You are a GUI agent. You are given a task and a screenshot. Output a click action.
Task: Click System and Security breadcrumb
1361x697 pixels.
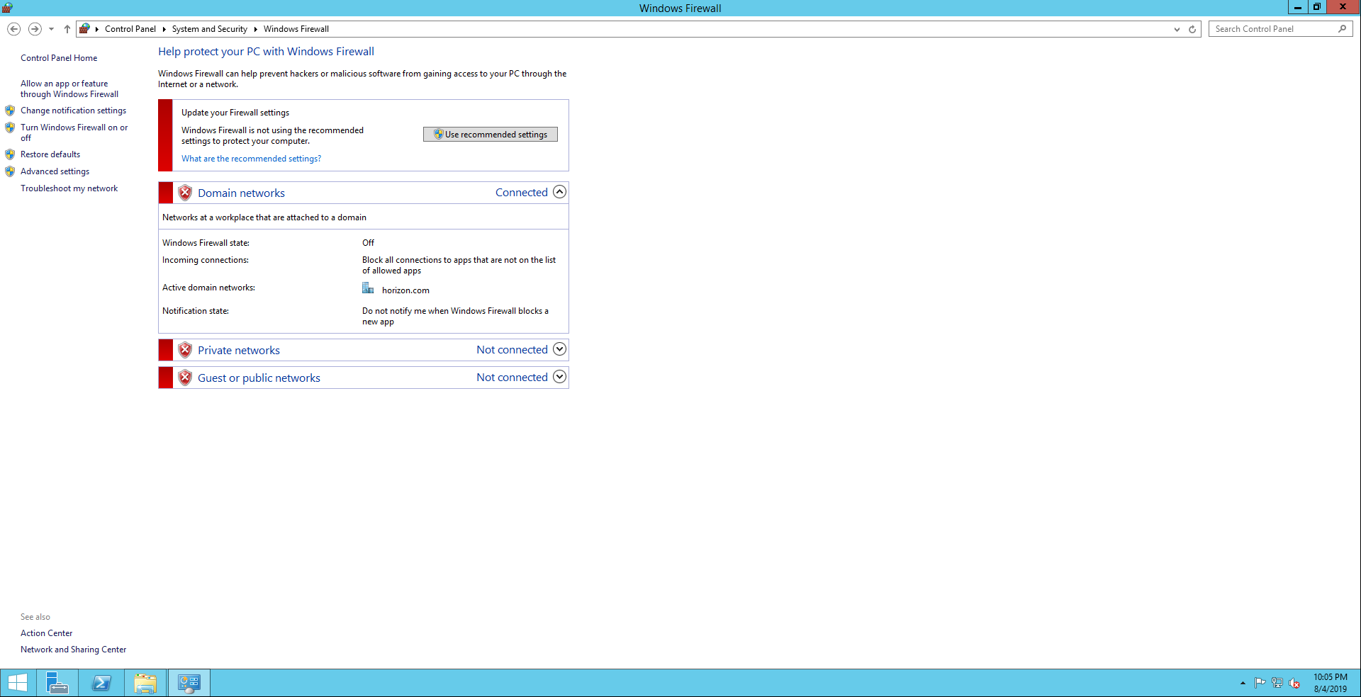209,29
